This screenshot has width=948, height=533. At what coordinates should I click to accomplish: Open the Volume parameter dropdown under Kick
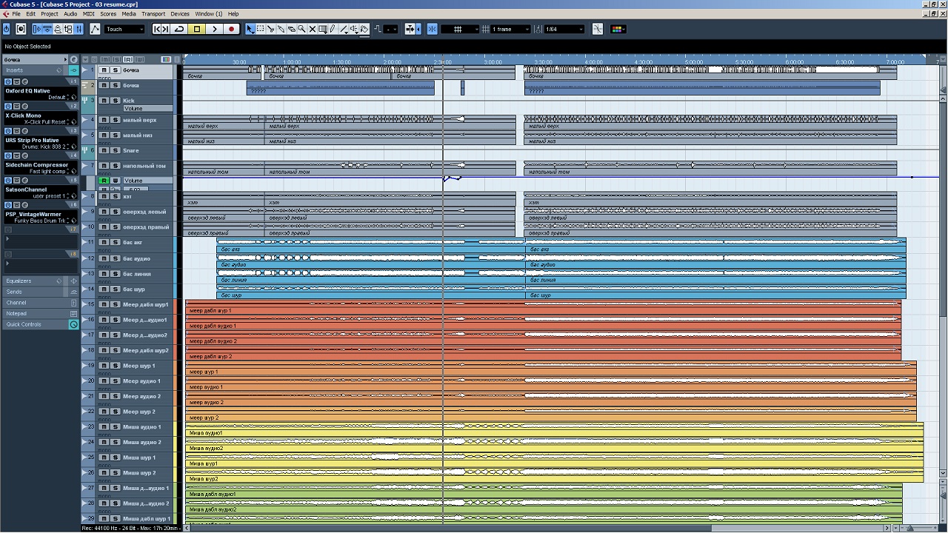pyautogui.click(x=147, y=109)
